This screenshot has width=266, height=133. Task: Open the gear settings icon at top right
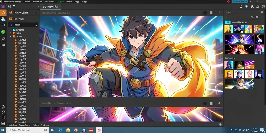point(263,6)
